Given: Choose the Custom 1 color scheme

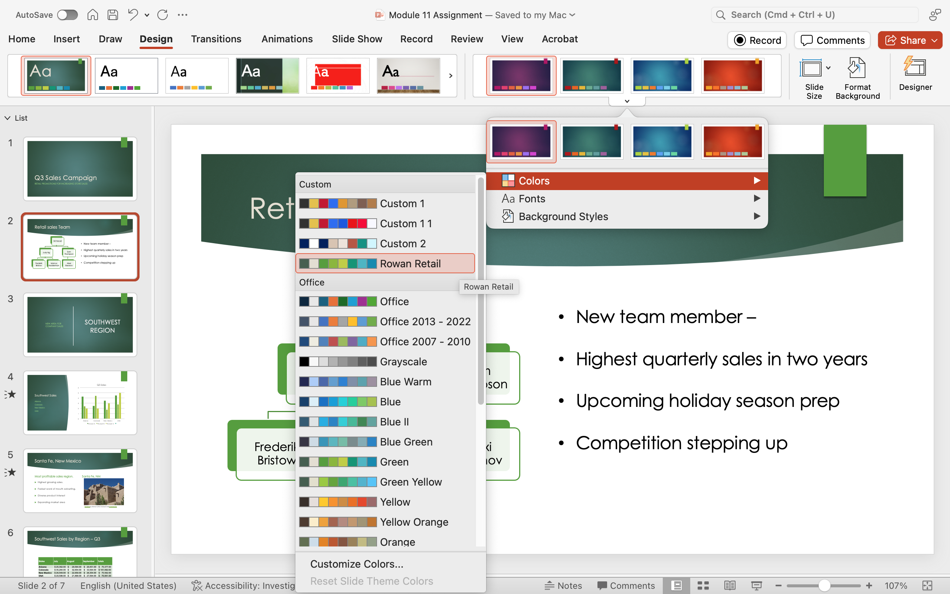Looking at the screenshot, I should tap(386, 203).
